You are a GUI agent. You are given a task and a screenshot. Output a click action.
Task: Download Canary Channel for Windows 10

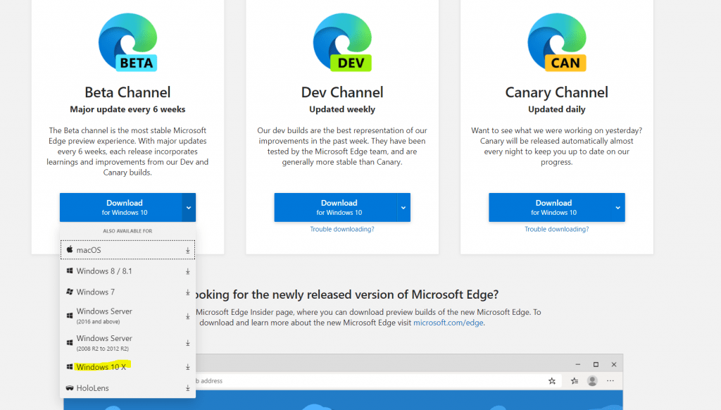[x=549, y=208]
